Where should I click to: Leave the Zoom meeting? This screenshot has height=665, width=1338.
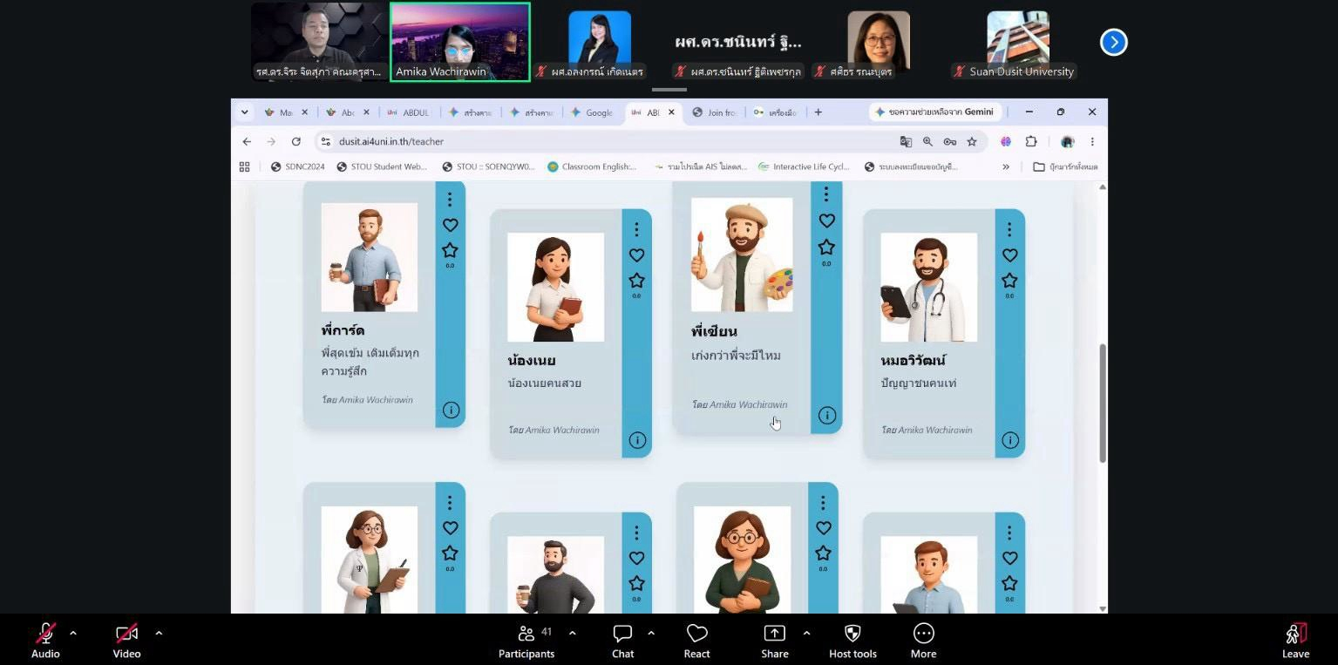click(1295, 641)
